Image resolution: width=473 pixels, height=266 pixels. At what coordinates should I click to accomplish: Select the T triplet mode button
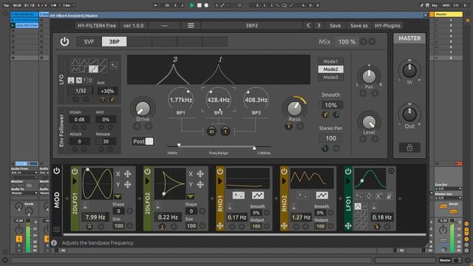[84, 81]
